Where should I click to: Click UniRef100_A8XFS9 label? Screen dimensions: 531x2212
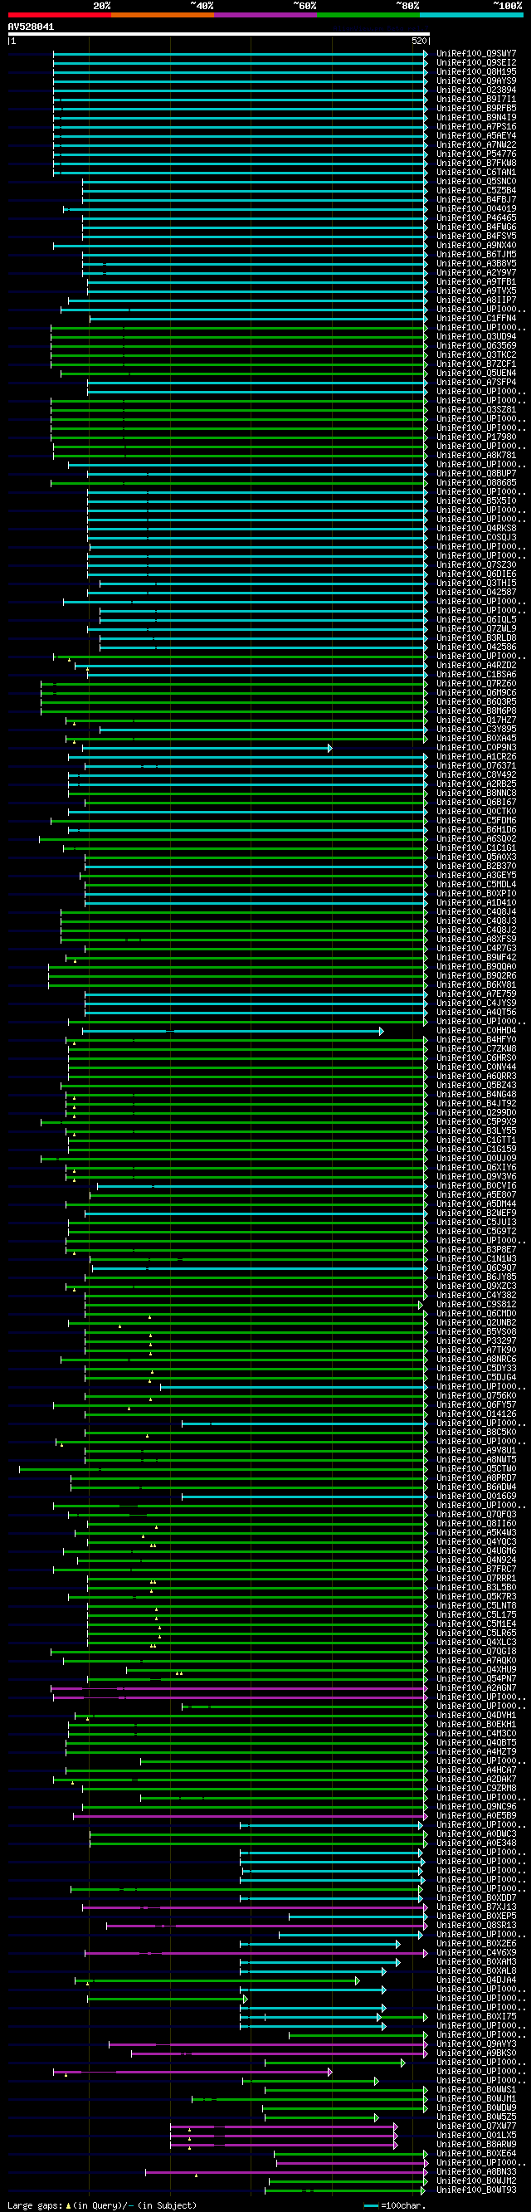click(x=476, y=940)
